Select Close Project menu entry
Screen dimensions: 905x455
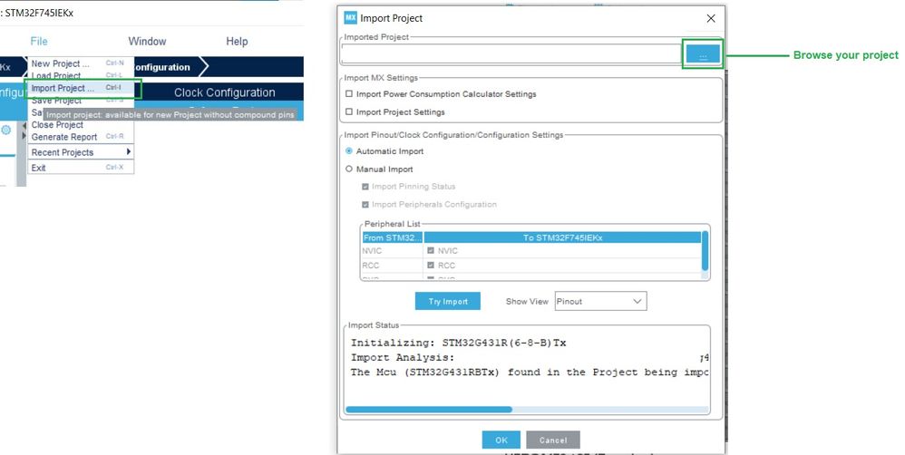click(x=80, y=124)
